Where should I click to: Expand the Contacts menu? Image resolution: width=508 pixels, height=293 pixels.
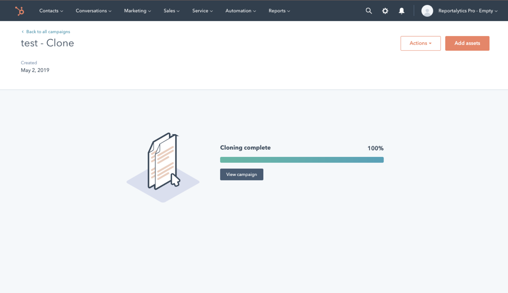click(51, 11)
